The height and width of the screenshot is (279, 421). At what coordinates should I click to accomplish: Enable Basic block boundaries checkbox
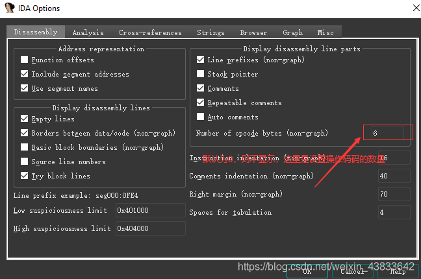25,147
